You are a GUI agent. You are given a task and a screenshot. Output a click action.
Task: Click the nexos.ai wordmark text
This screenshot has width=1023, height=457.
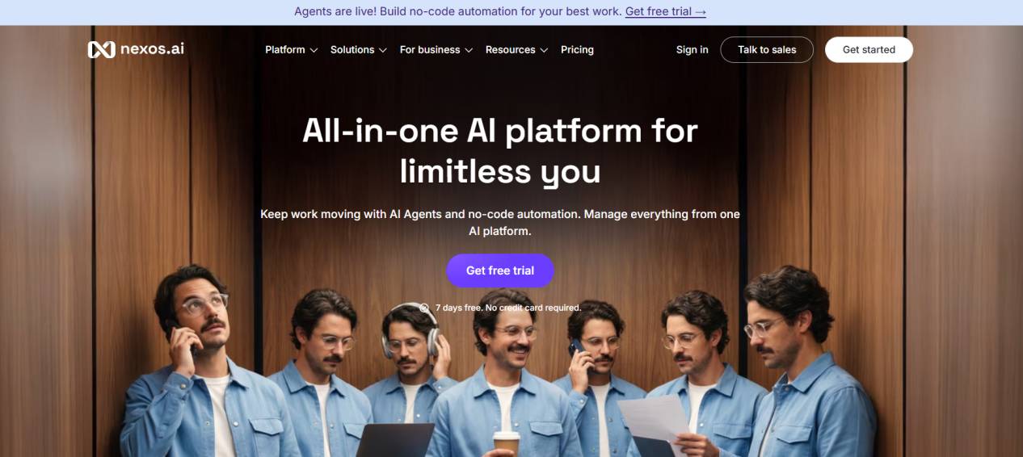coord(152,48)
